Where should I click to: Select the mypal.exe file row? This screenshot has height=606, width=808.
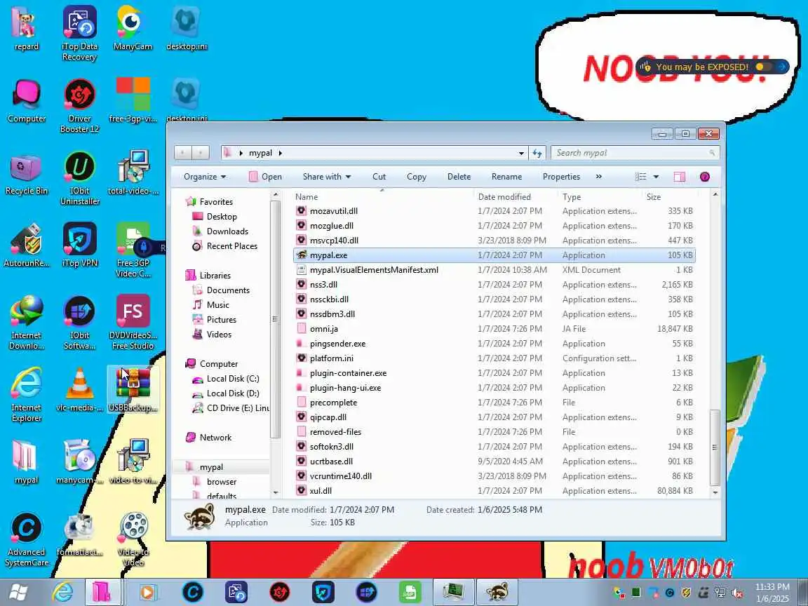[x=494, y=255]
